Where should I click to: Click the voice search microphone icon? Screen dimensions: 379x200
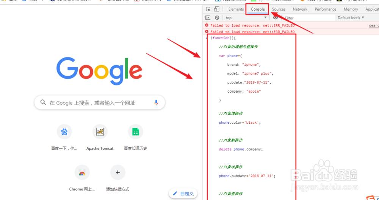[156, 103]
